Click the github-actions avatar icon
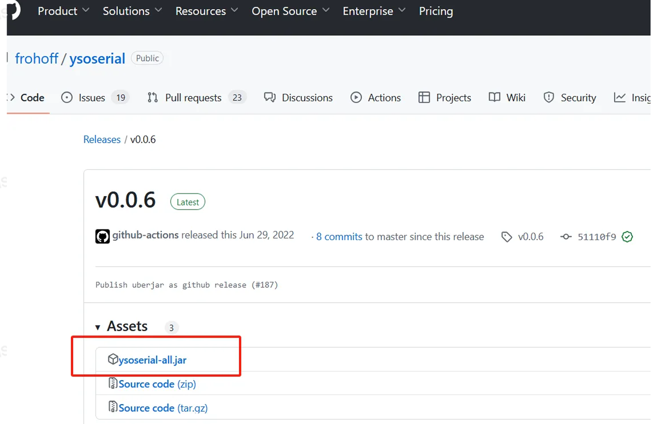The image size is (657, 424). (x=102, y=236)
